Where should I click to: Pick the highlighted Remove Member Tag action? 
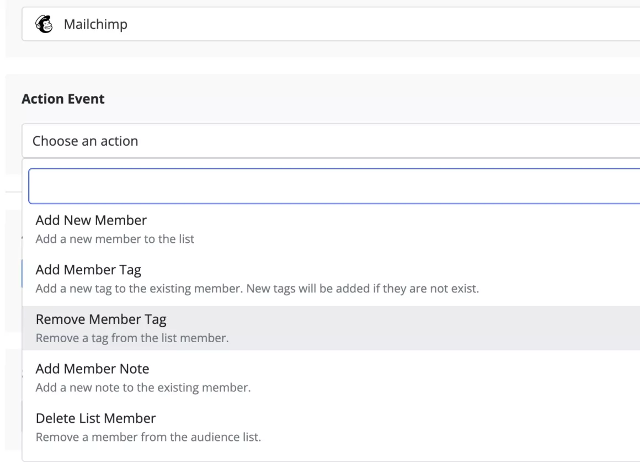101,319
